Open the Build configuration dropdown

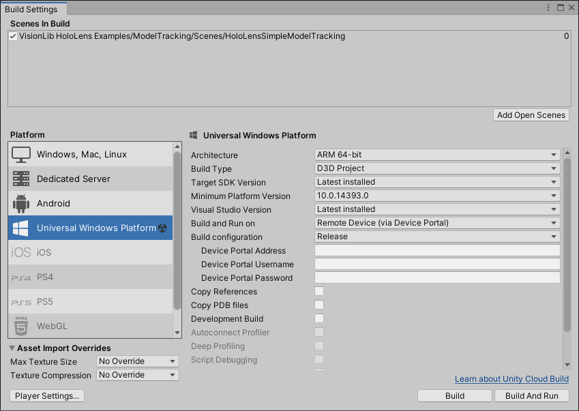[437, 237]
